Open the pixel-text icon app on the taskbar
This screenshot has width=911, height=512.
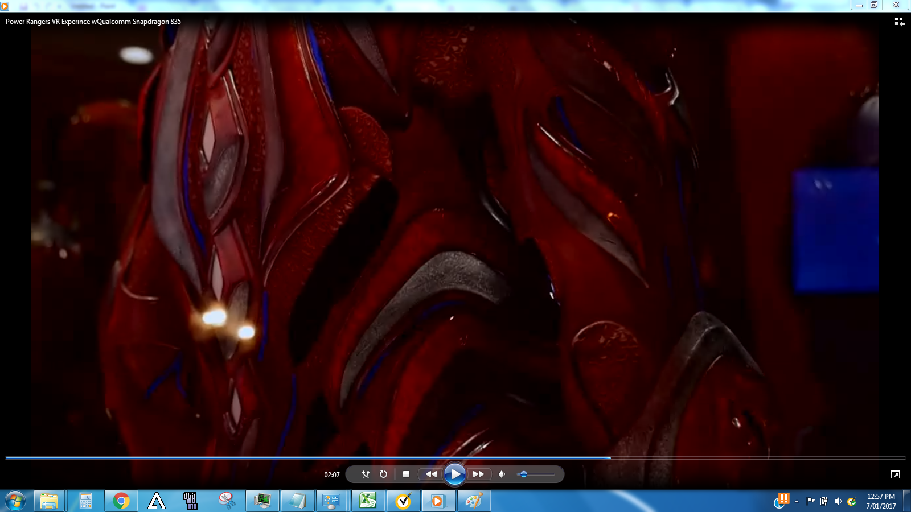pos(191,501)
